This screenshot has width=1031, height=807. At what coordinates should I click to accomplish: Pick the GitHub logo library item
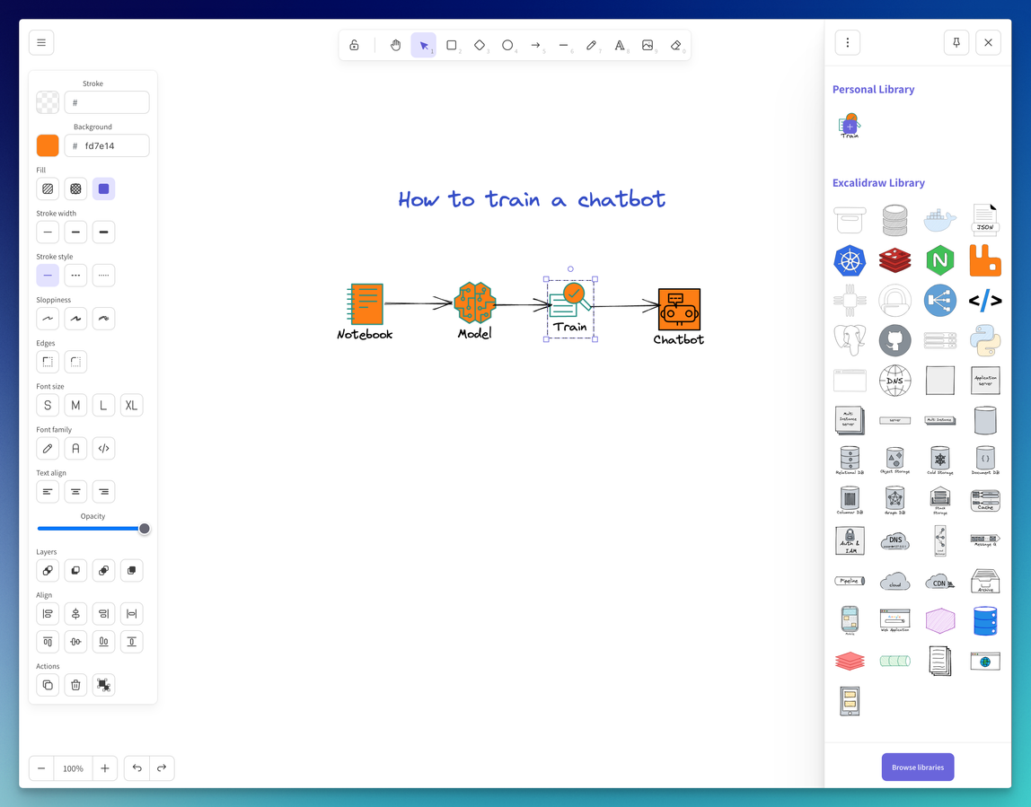coord(894,340)
